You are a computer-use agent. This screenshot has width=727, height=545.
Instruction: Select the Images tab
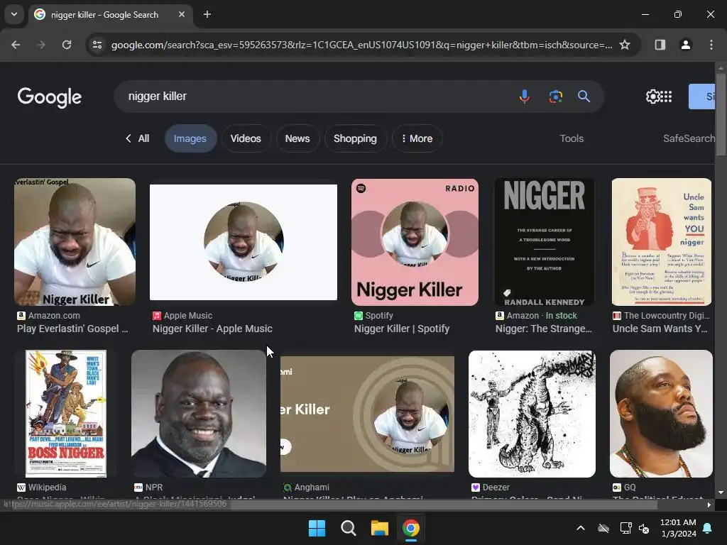pos(190,138)
